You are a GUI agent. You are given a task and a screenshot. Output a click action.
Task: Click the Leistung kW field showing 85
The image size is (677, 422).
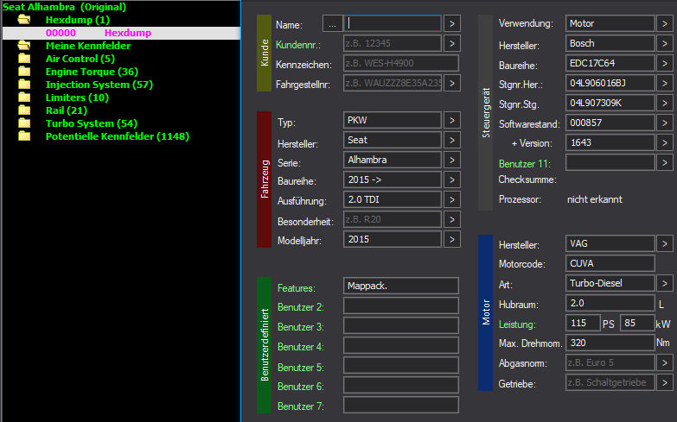click(637, 323)
